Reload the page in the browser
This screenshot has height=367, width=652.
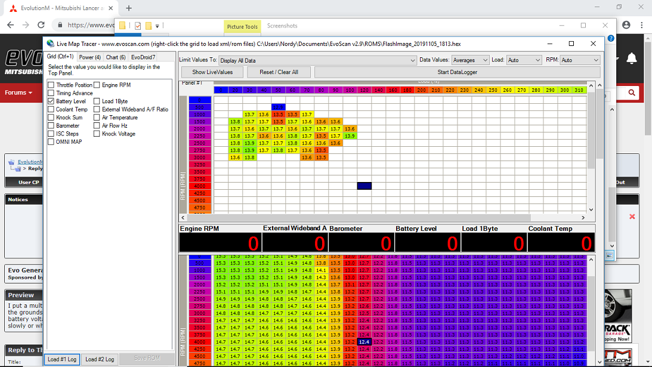click(x=41, y=25)
